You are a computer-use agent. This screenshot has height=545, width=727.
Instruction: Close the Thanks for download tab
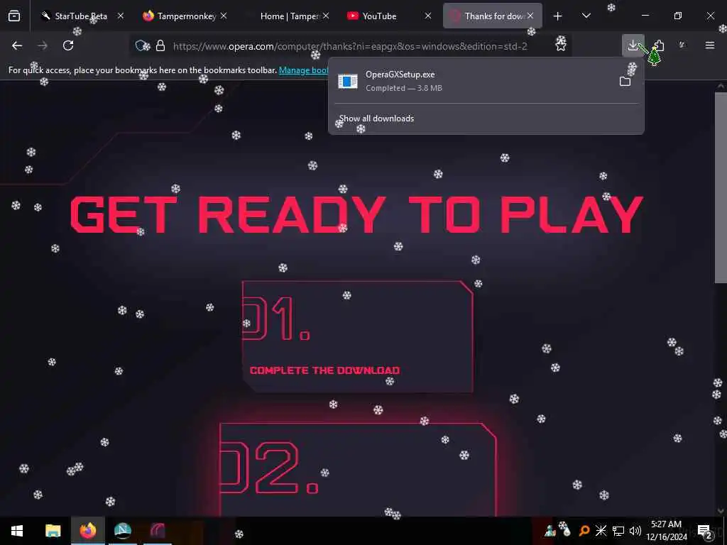coord(530,16)
